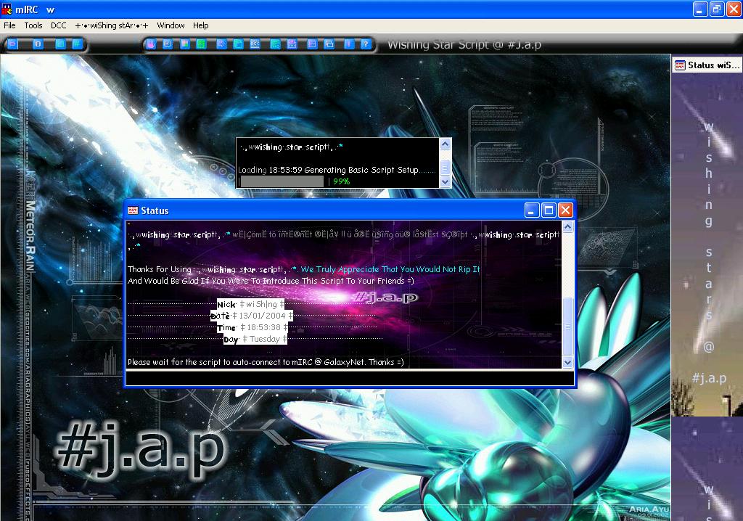This screenshot has height=521, width=743.
Task: Click the cascade windows toolbar icon
Action: 329,44
